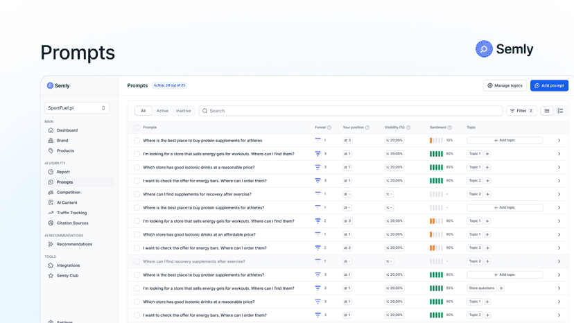Image resolution: width=574 pixels, height=323 pixels.
Task: Click plus next to Store questions tag
Action: 501,288
